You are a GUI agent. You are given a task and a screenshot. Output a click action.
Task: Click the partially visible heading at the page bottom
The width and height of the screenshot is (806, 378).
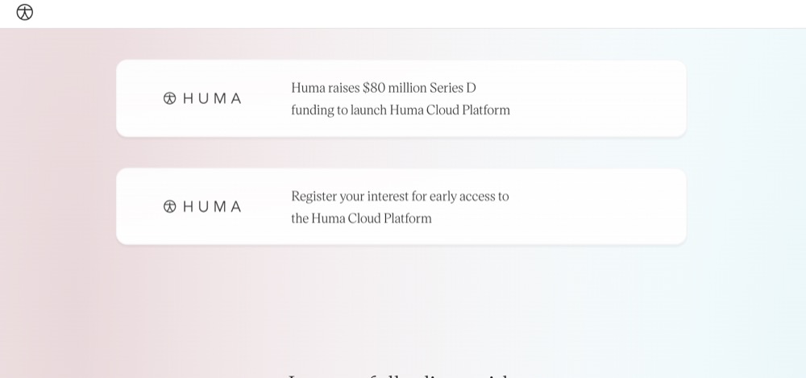(x=400, y=376)
